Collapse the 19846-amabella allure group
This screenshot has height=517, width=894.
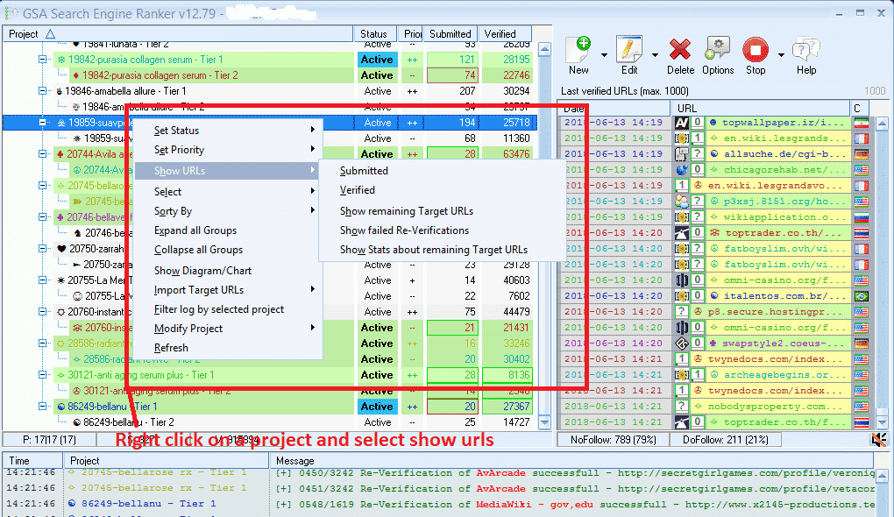42,90
